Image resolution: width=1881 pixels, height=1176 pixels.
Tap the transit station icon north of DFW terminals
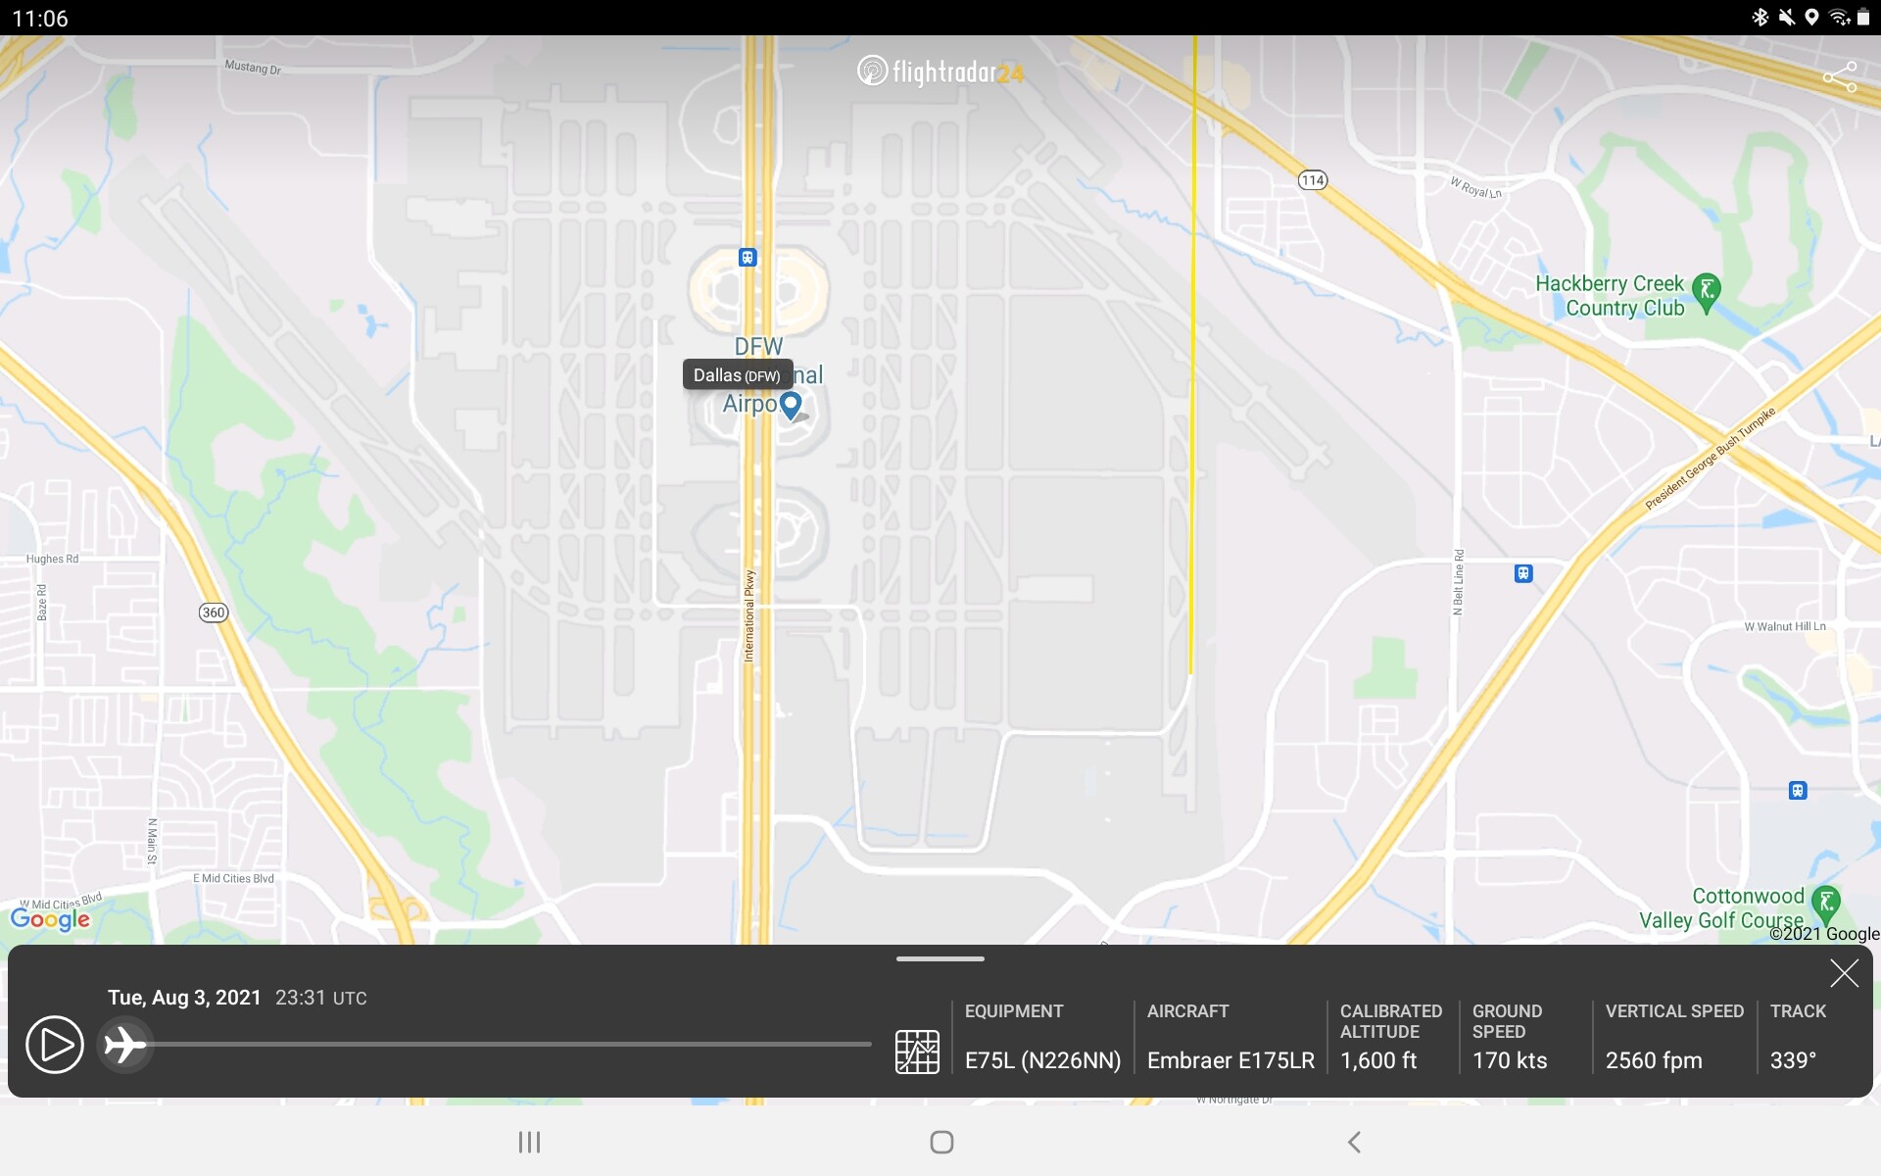coord(748,258)
